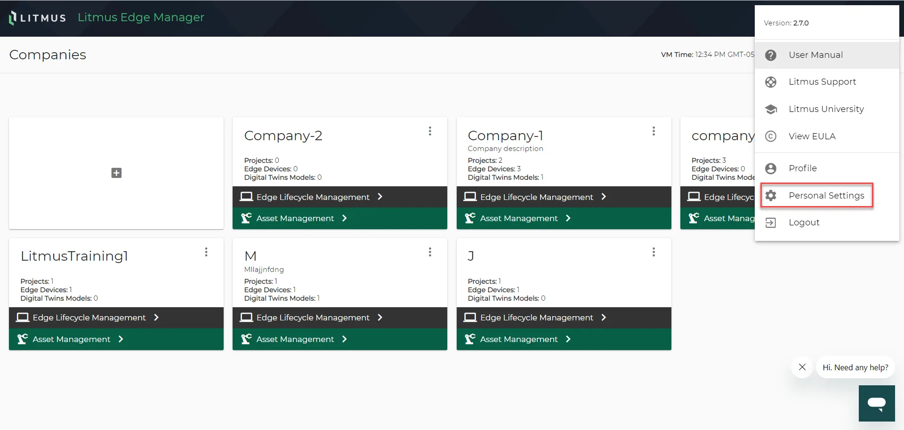Click the User Manual question mark icon
Image resolution: width=904 pixels, height=430 pixels.
(771, 55)
